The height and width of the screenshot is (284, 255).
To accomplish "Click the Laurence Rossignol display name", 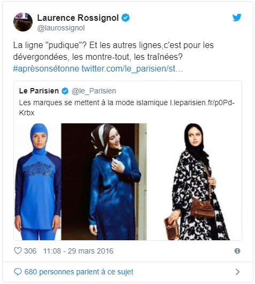I will pyautogui.click(x=78, y=18).
